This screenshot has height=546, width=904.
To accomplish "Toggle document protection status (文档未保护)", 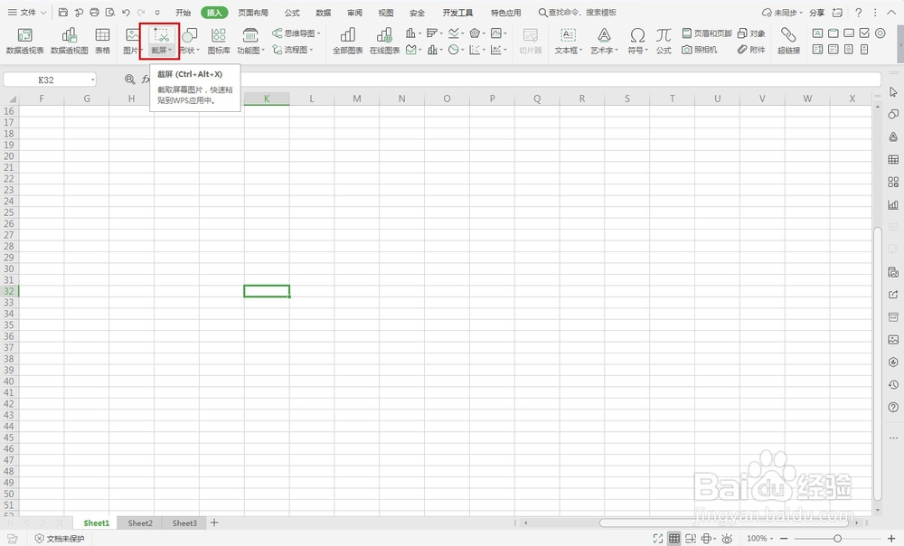I will [60, 539].
